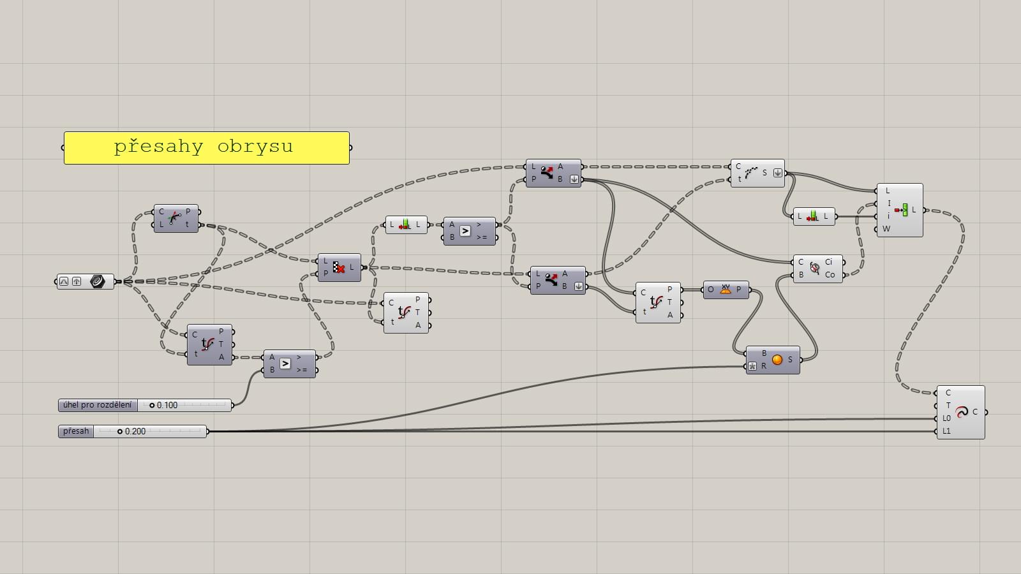Click the graft arrow badge on Curve parameter
The image size is (1021, 574).
[x=77, y=281]
